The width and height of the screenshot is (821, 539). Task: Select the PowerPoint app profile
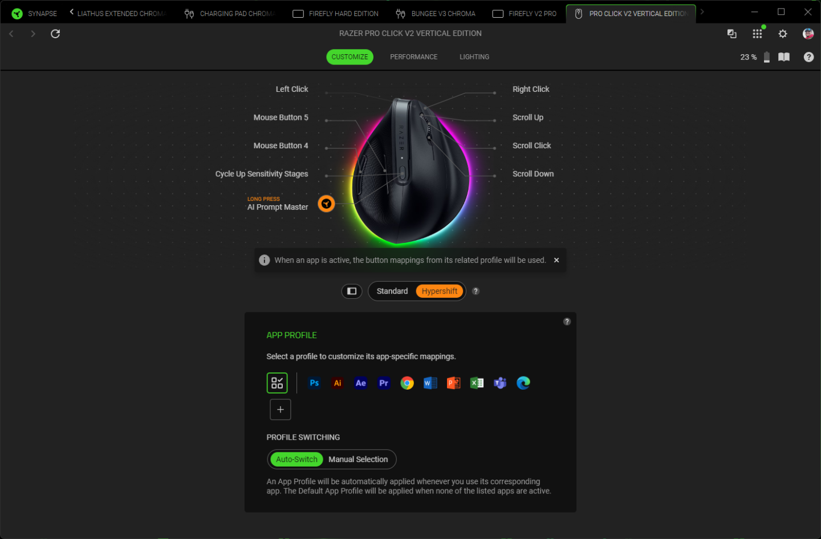point(454,383)
